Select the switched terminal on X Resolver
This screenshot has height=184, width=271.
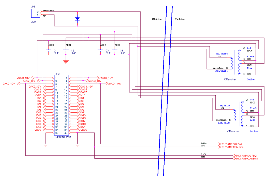click(x=219, y=68)
